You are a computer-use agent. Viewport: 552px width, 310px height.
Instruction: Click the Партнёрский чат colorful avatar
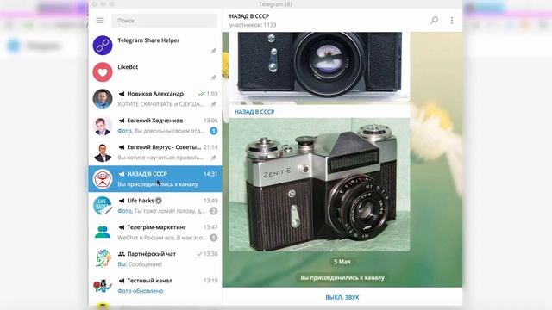103,259
